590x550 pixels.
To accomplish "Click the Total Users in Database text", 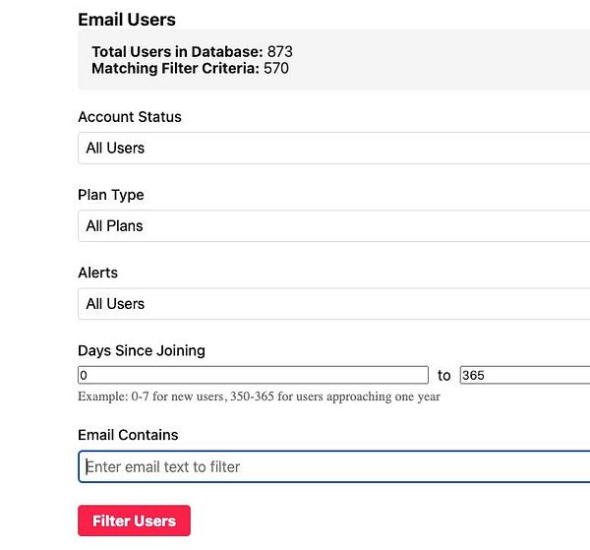I will pyautogui.click(x=177, y=51).
